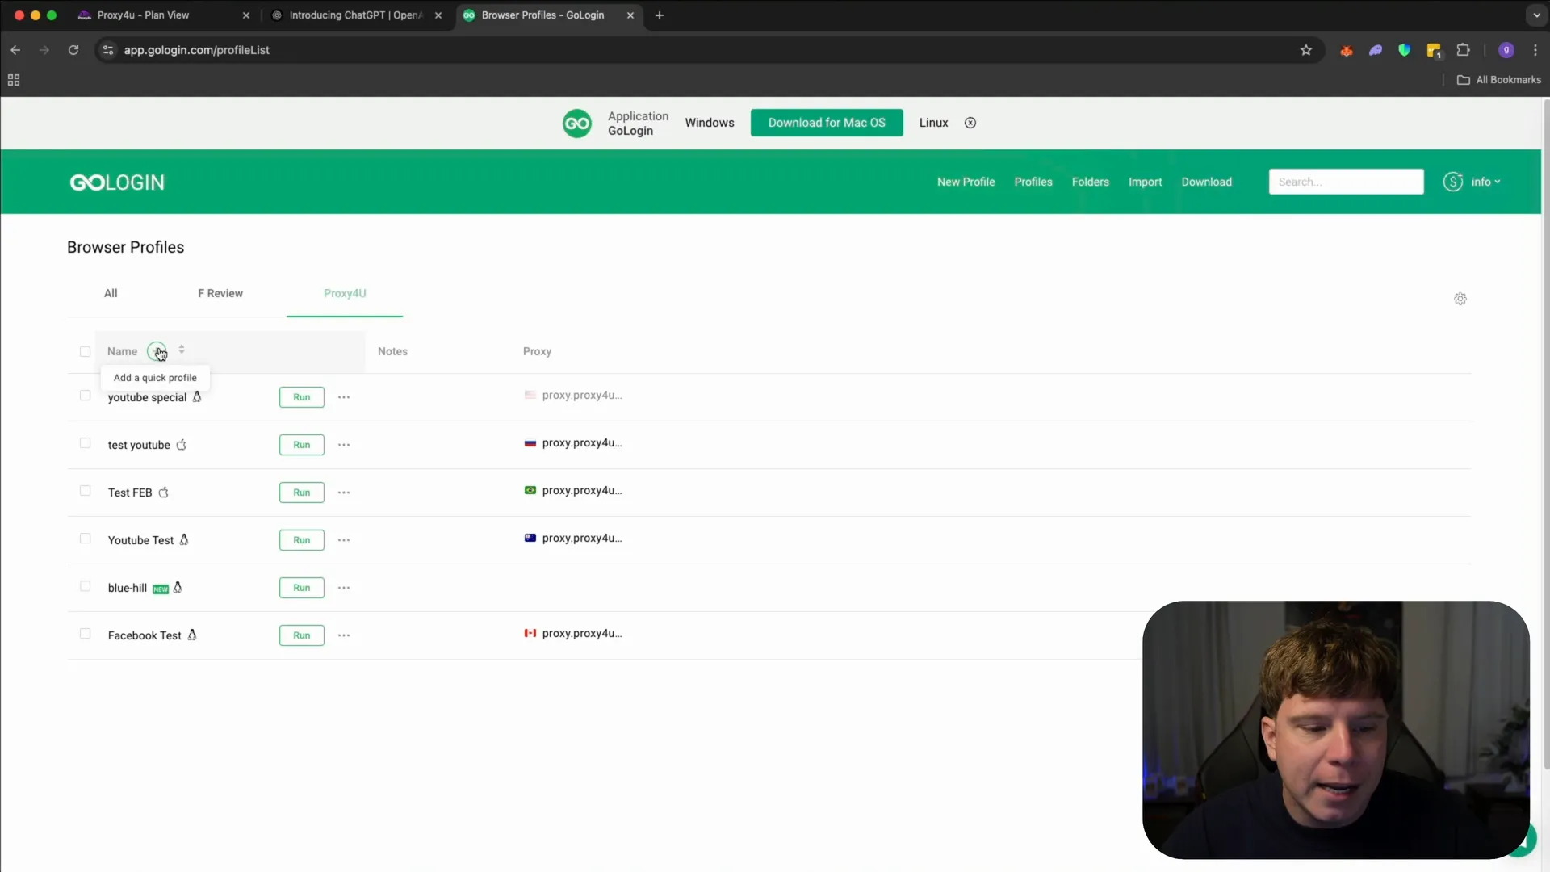Check the test youtube profile checkbox
Image resolution: width=1550 pixels, height=872 pixels.
[x=85, y=443]
